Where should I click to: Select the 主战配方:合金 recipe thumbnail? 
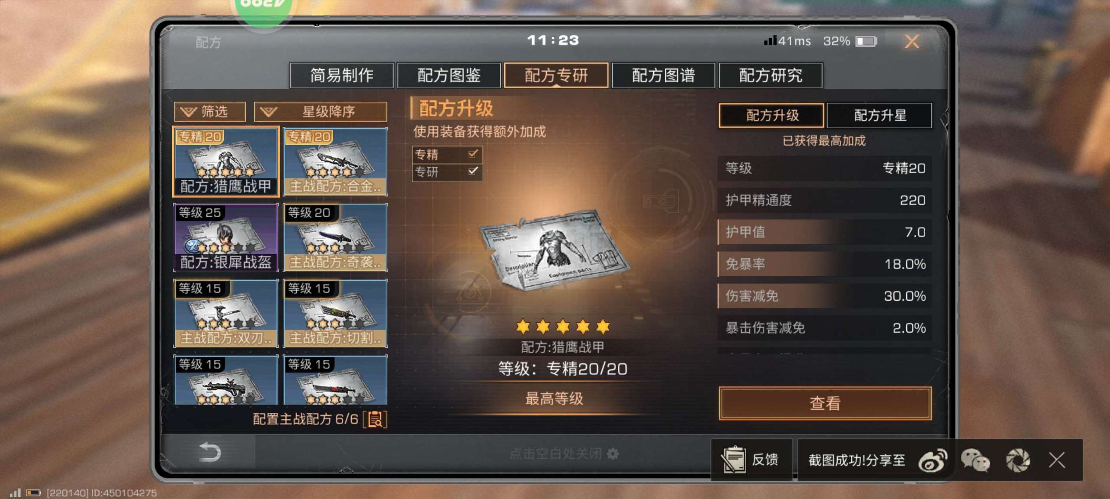tap(335, 162)
